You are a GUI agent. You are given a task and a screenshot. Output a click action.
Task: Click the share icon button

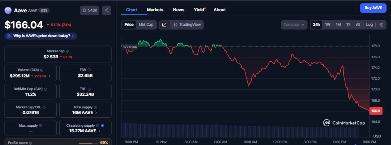point(106,10)
